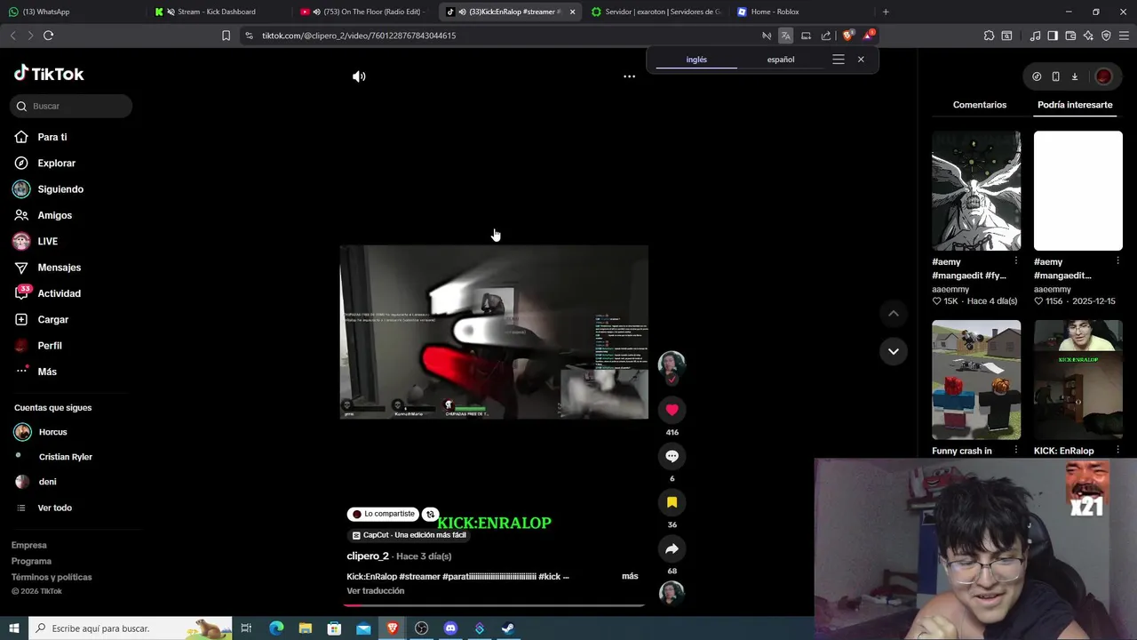Select inglés in the translate popup
This screenshot has width=1137, height=640.
coord(696,60)
